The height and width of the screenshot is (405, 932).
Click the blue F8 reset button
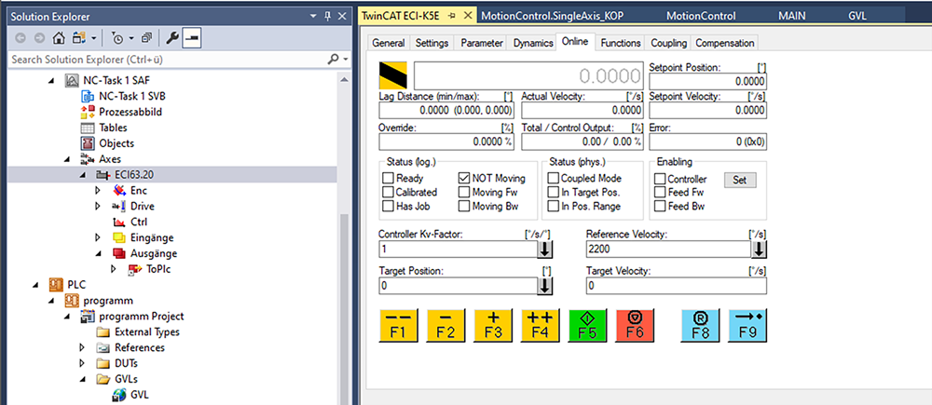point(699,324)
